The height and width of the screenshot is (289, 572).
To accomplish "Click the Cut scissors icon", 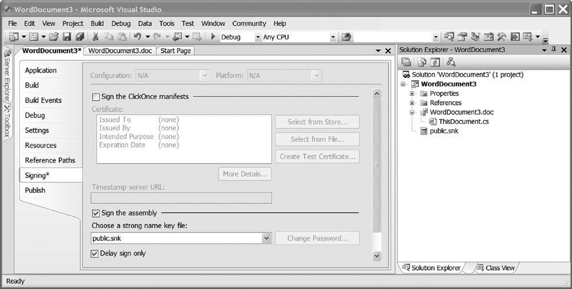I will point(96,37).
